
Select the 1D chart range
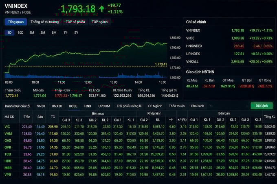[9, 32]
